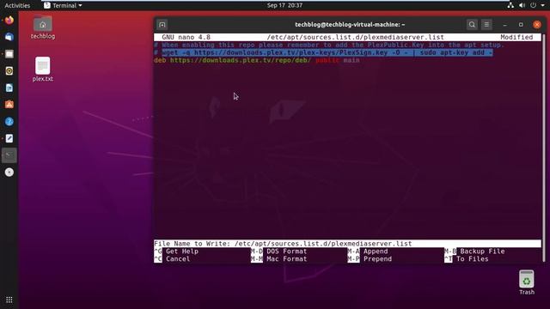Viewport: 550px width, 309px height.
Task: Select the plex.txt desktop file
Action: click(42, 70)
